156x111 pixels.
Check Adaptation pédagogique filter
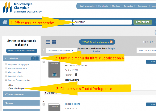point(6,64)
